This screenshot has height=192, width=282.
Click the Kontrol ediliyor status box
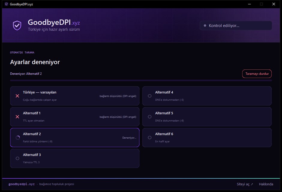(x=236, y=25)
